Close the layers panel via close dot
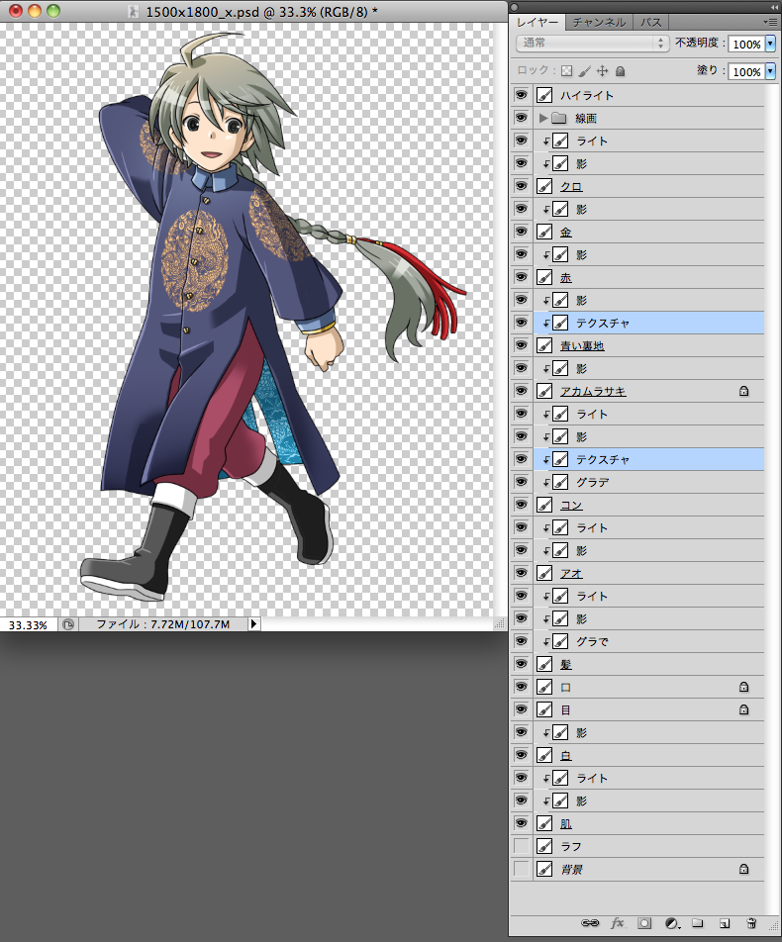Image resolution: width=782 pixels, height=942 pixels. click(x=514, y=7)
